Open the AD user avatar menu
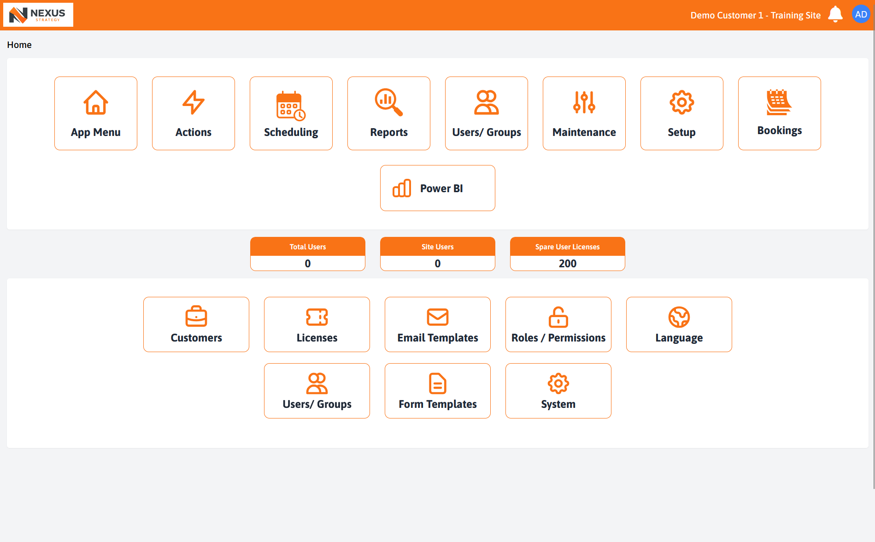 pos(861,15)
